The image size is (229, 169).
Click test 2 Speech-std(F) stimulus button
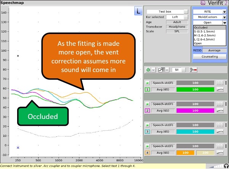click(163, 104)
